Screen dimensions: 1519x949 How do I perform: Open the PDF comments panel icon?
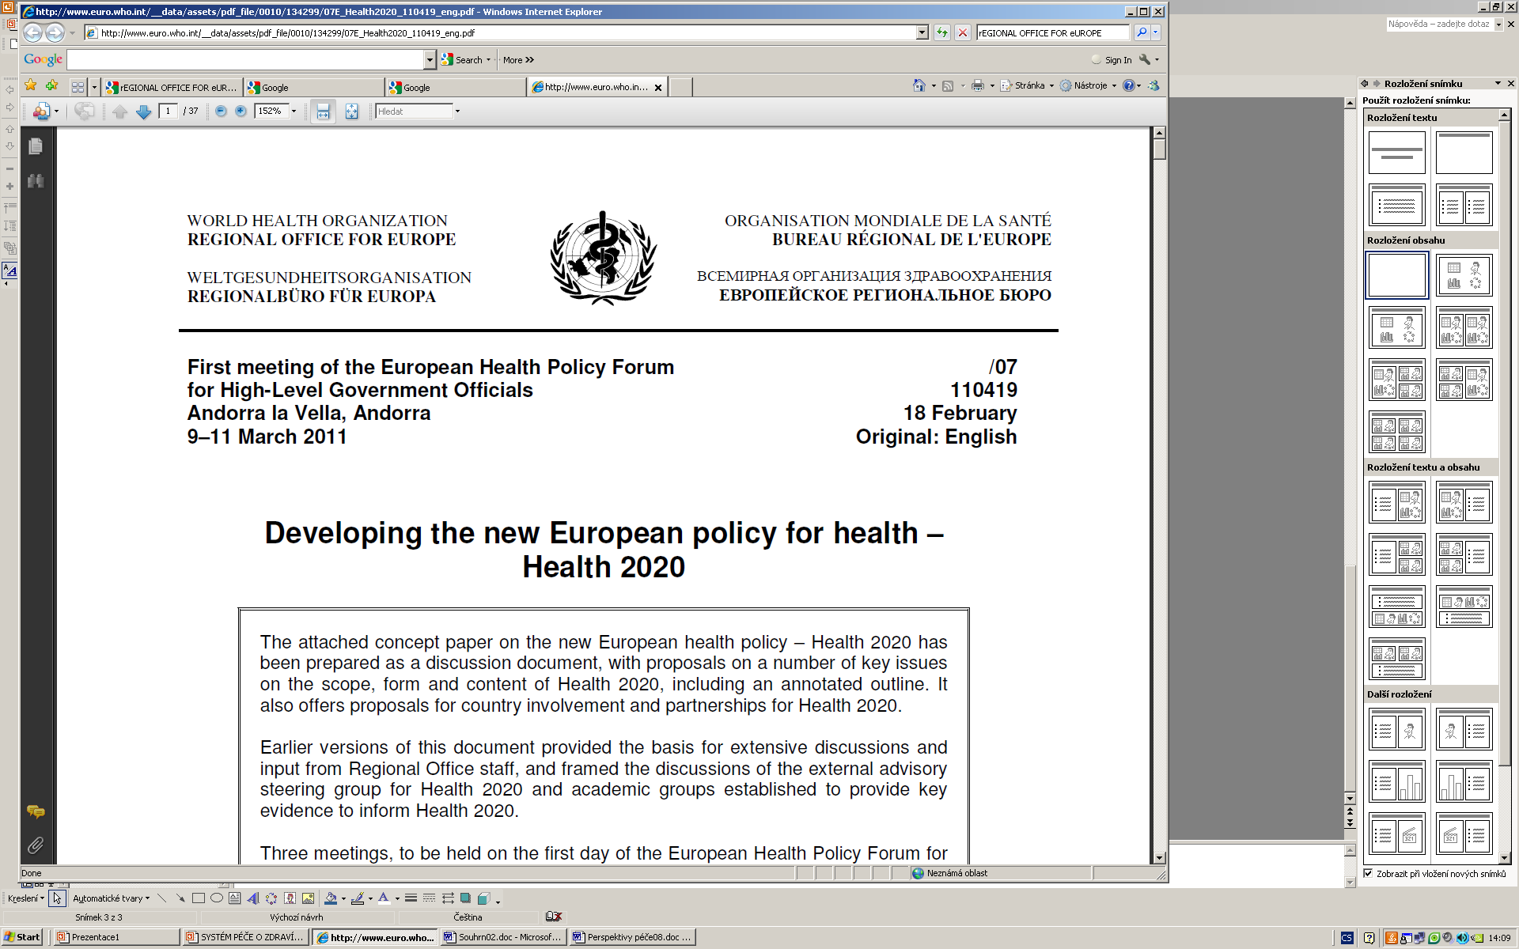pyautogui.click(x=36, y=811)
